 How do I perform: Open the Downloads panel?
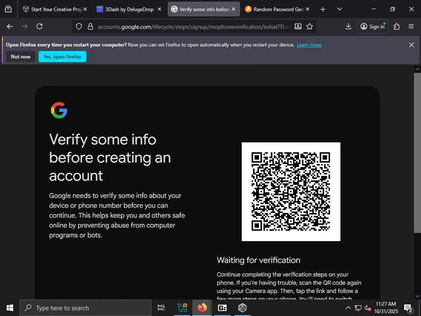(x=348, y=26)
